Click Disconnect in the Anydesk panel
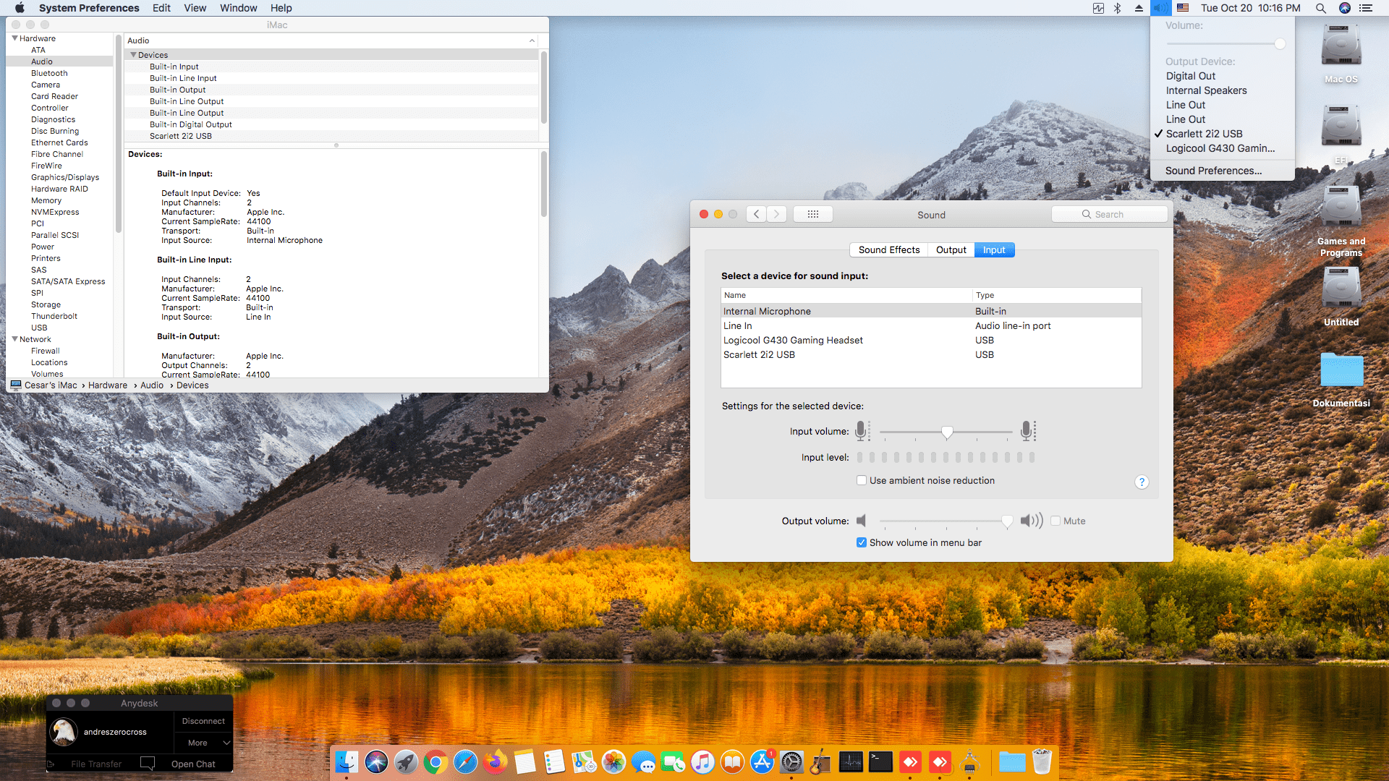This screenshot has height=781, width=1389. (203, 721)
